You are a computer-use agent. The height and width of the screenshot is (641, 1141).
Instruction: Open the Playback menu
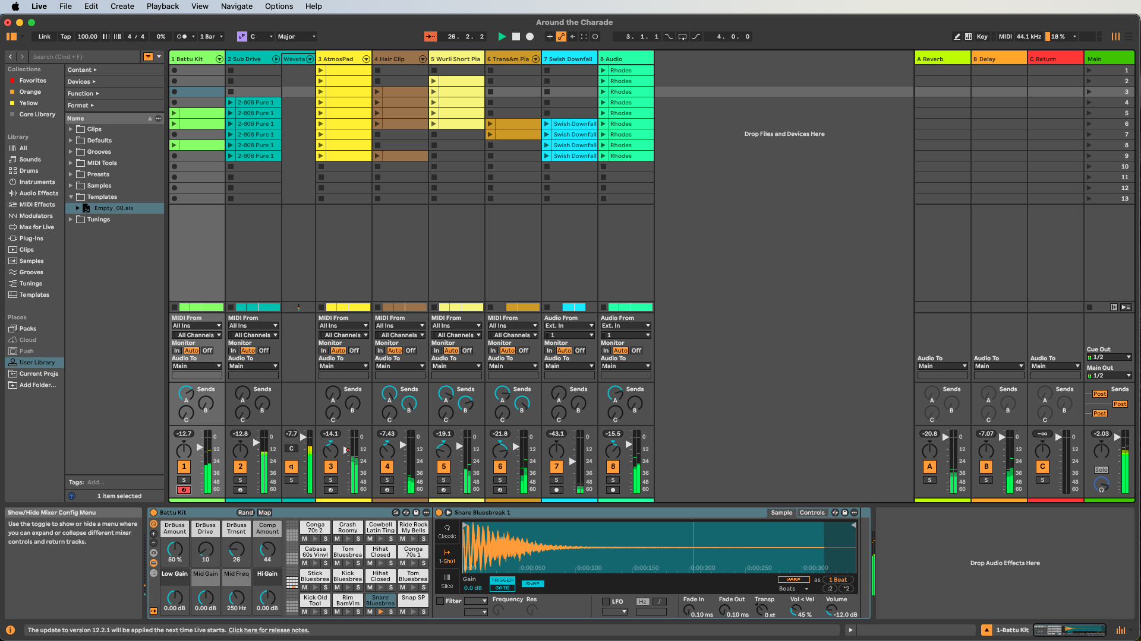(x=163, y=7)
